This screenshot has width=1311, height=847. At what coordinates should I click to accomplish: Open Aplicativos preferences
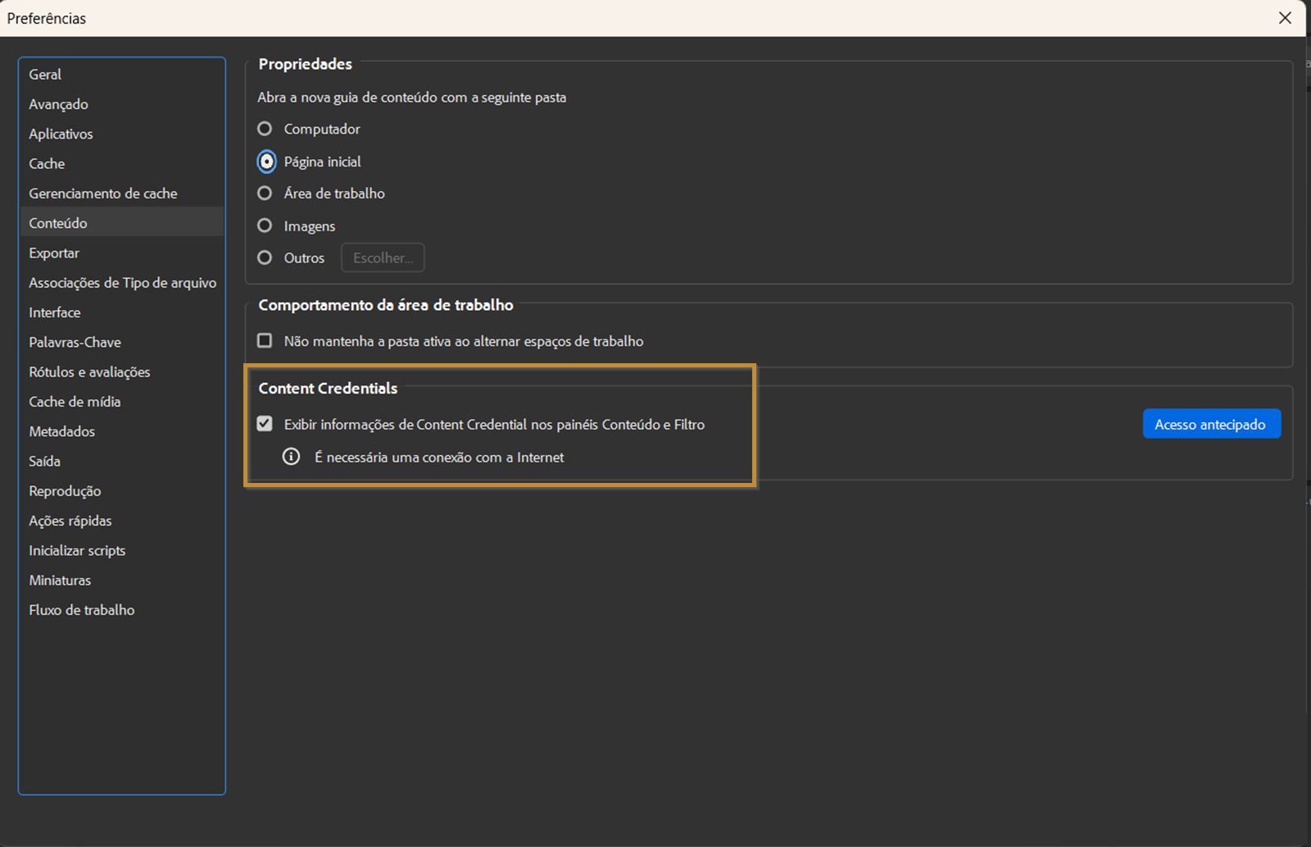[x=121, y=134]
